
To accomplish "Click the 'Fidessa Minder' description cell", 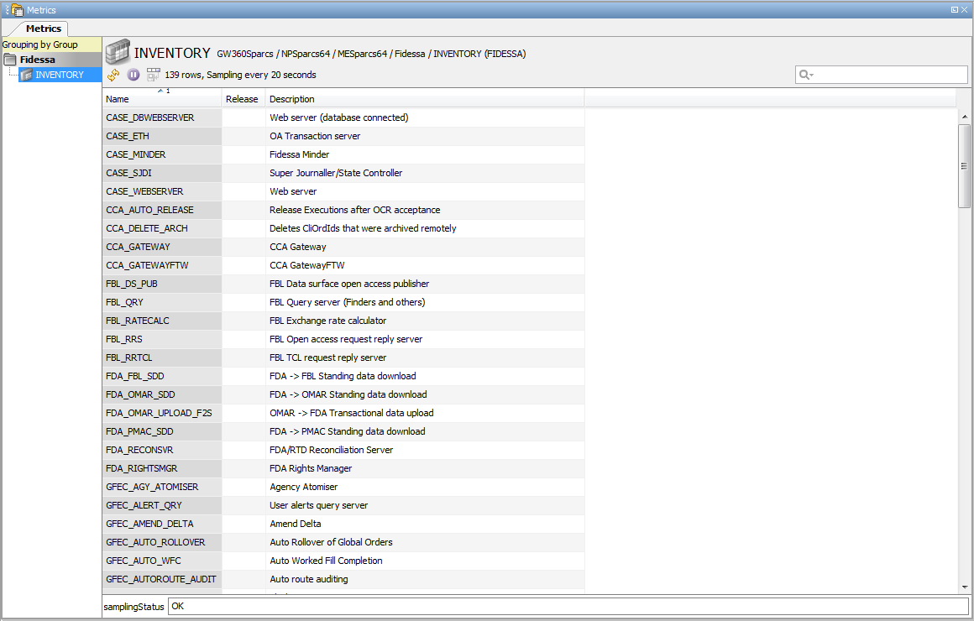I will pyautogui.click(x=425, y=154).
